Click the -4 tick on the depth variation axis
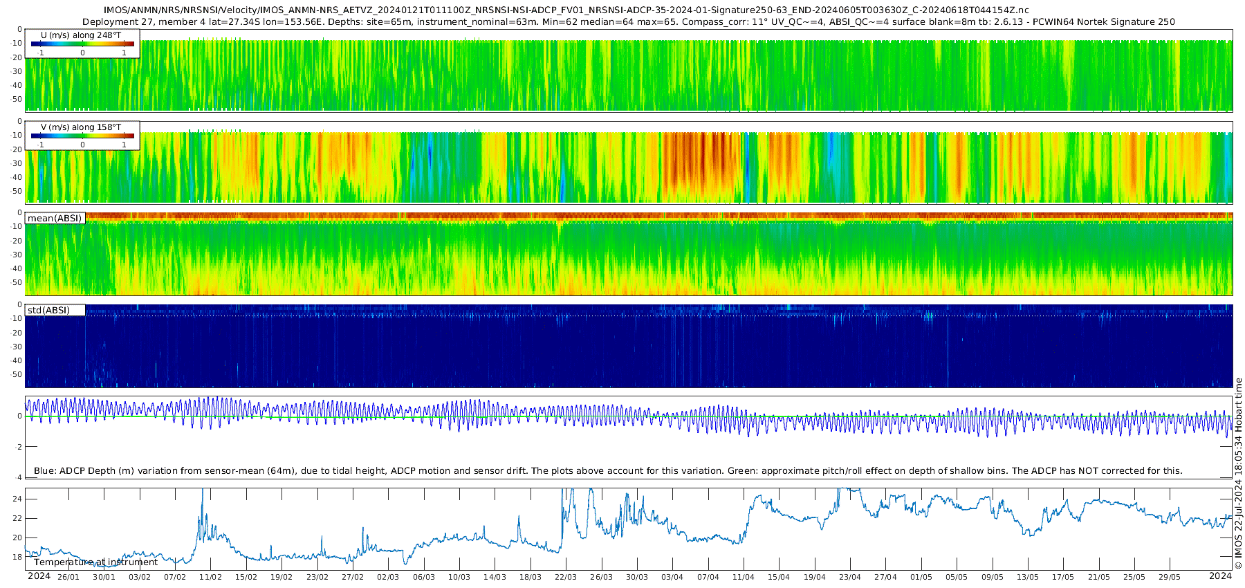Image resolution: width=1245 pixels, height=588 pixels. [x=19, y=477]
